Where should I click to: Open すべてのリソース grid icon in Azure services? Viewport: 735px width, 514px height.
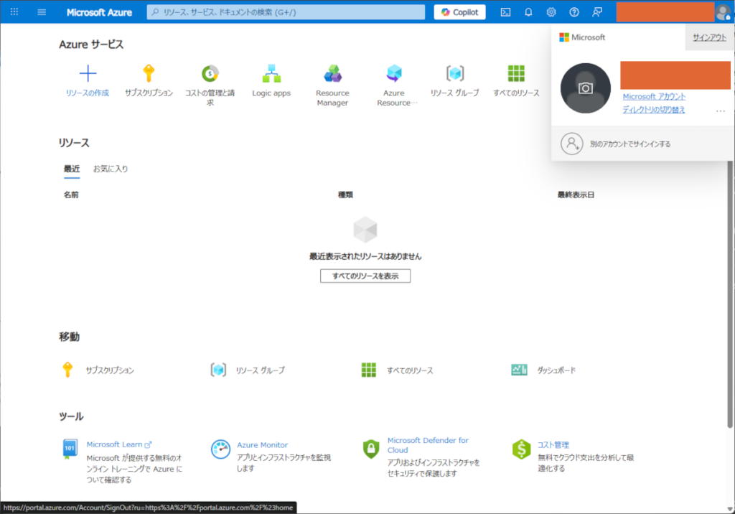tap(516, 73)
